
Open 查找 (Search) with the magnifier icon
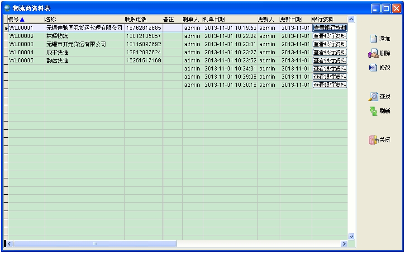pos(373,97)
